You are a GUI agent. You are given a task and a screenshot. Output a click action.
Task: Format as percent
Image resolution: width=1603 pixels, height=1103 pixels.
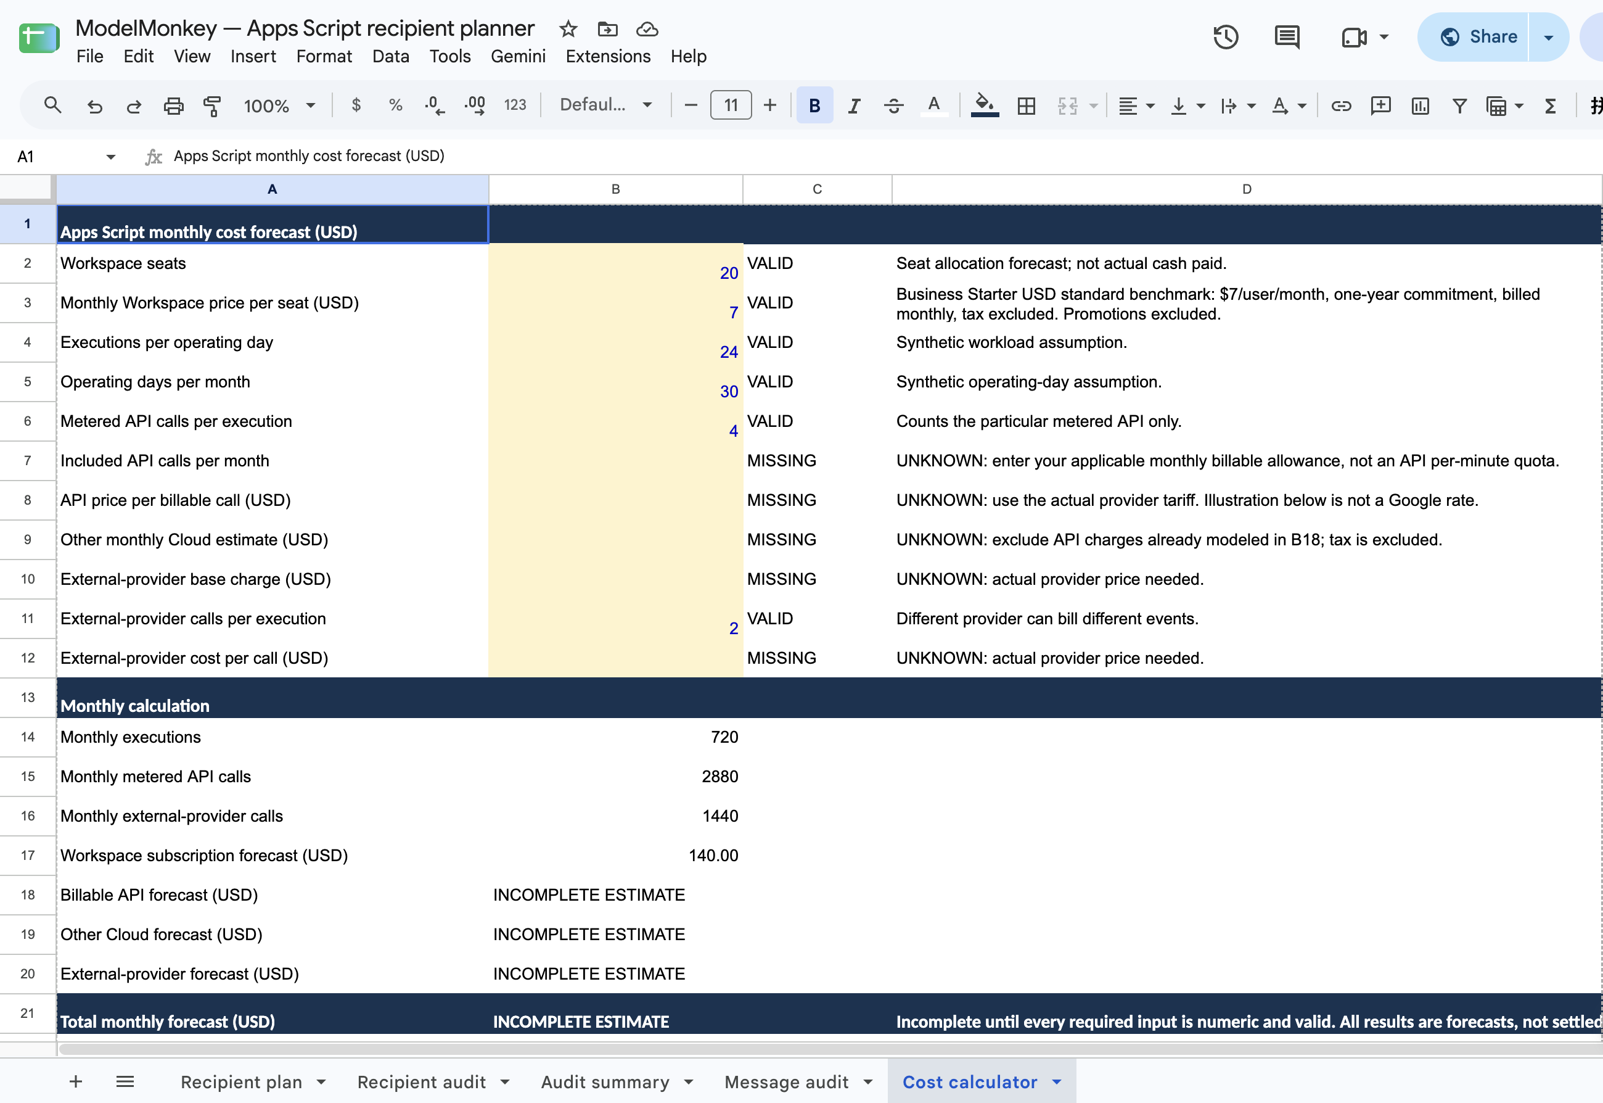coord(395,105)
